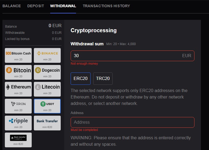Open the Withdrawal tab
This screenshot has width=209, height=150.
click(63, 6)
